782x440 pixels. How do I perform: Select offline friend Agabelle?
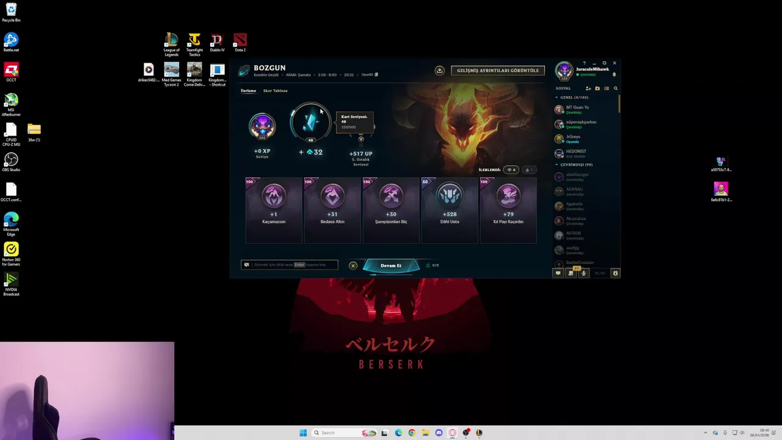pos(585,206)
